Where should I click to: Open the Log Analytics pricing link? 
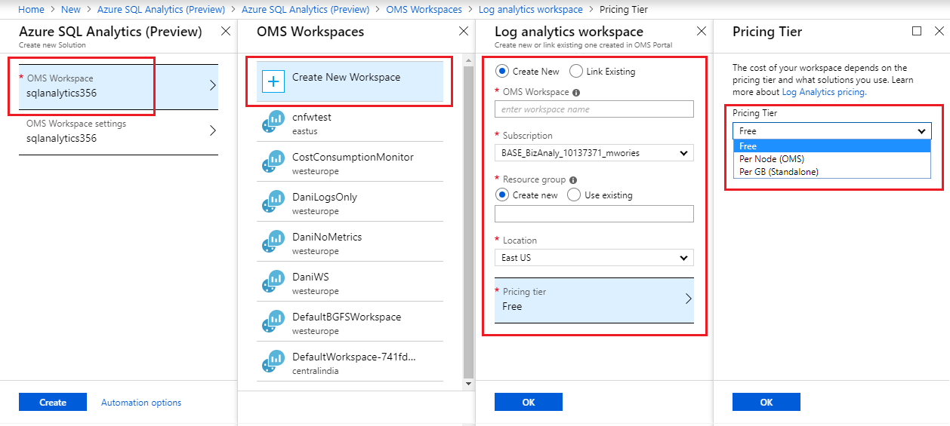tap(823, 92)
